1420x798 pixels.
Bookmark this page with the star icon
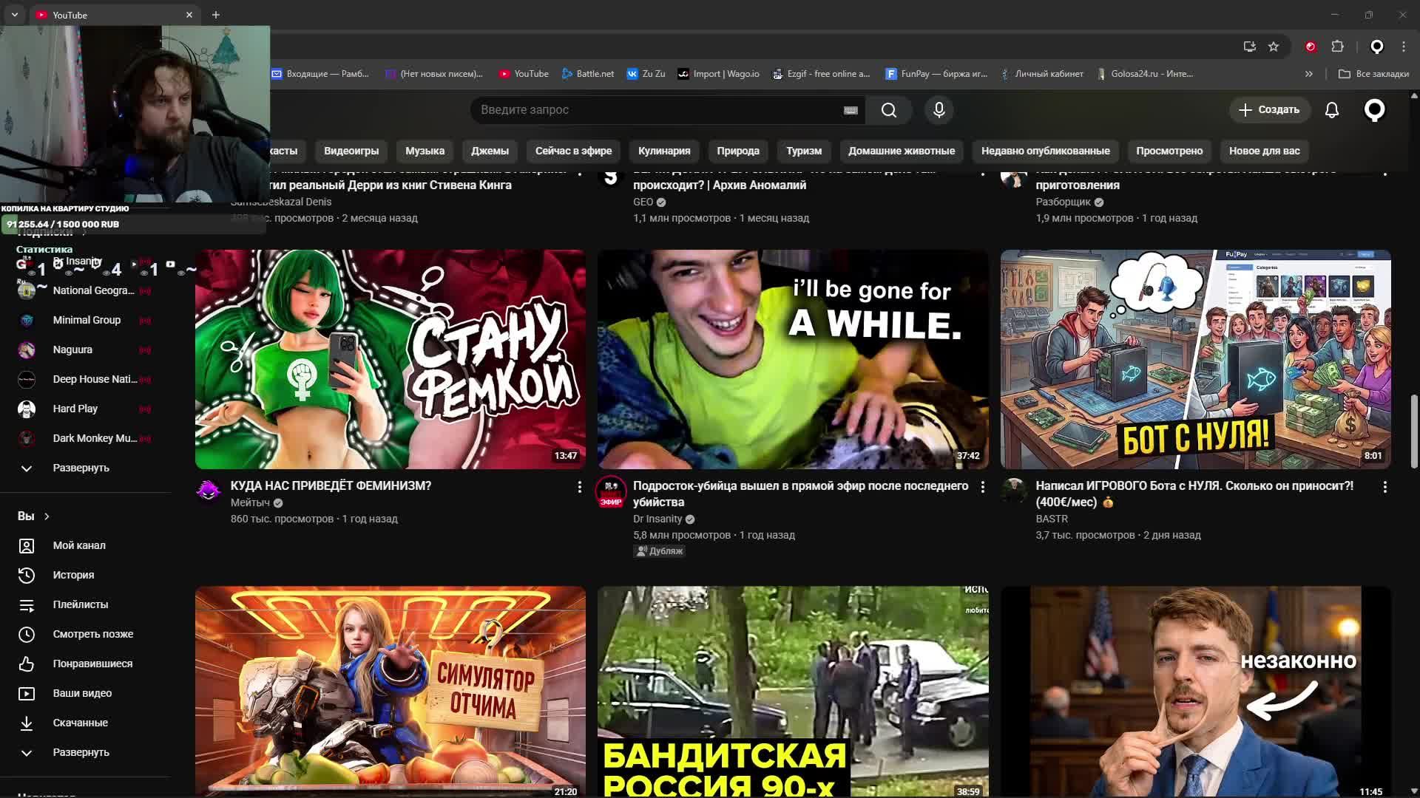click(1274, 47)
